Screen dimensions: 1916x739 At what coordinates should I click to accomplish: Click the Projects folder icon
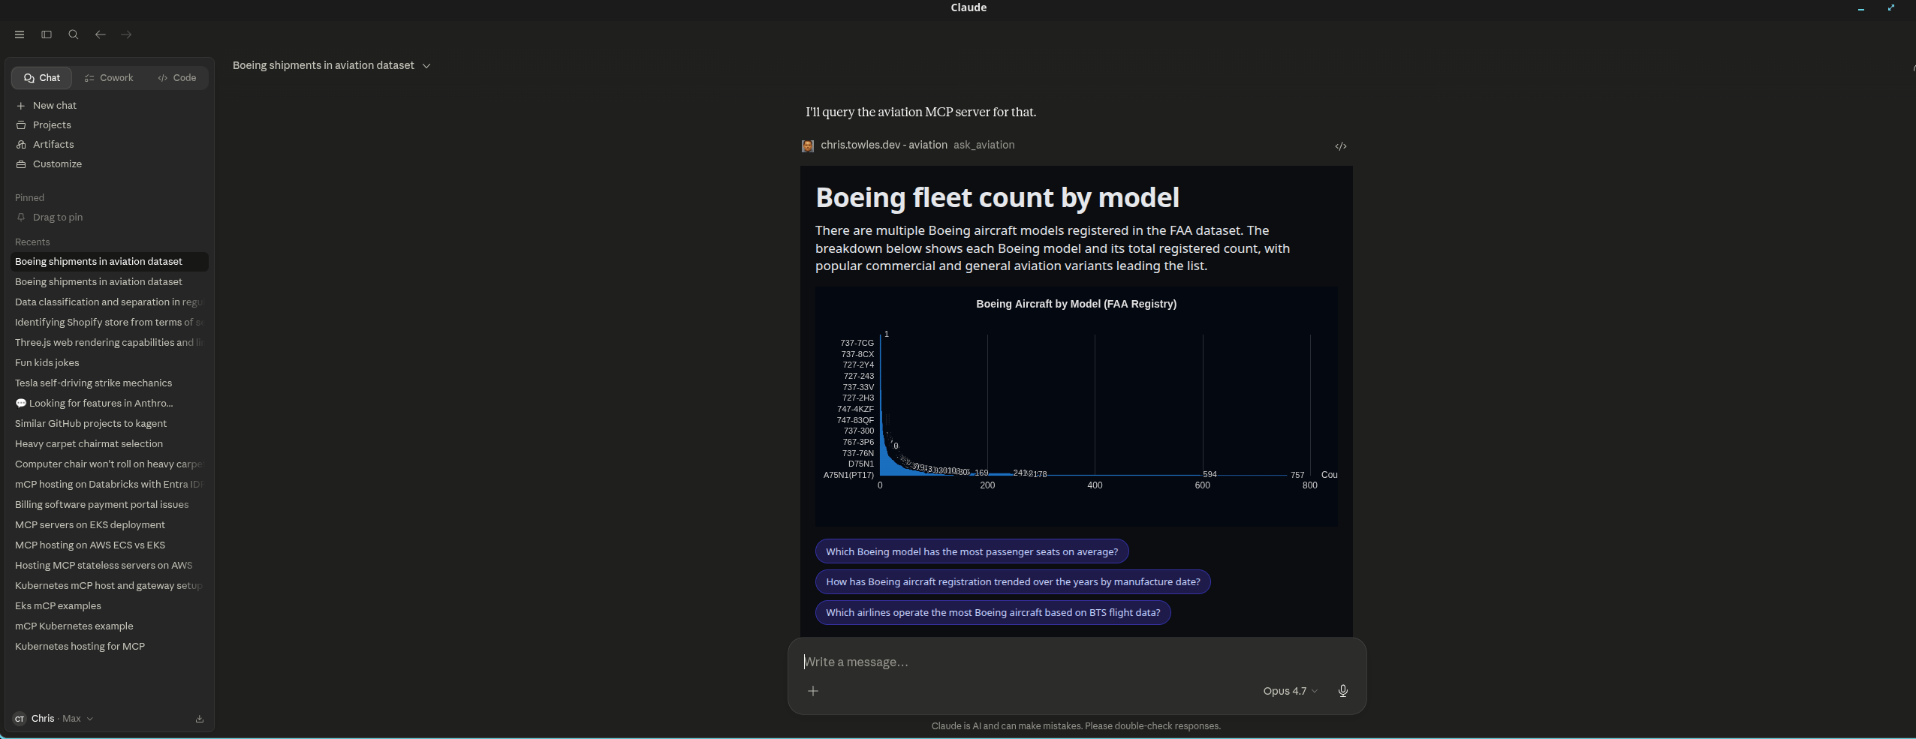(21, 125)
